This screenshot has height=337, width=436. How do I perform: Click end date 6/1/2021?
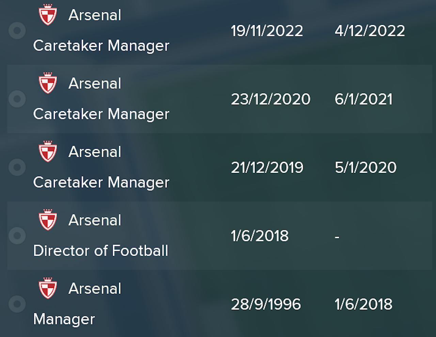coord(364,99)
